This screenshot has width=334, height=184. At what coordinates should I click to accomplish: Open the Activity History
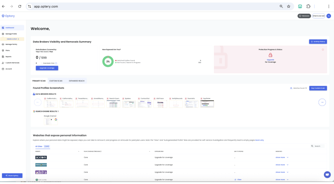pos(318,42)
